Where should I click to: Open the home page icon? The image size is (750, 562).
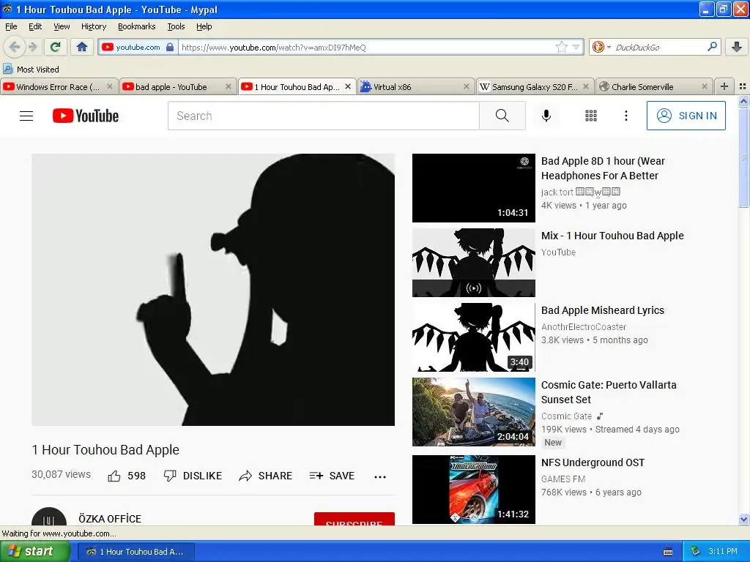point(82,47)
